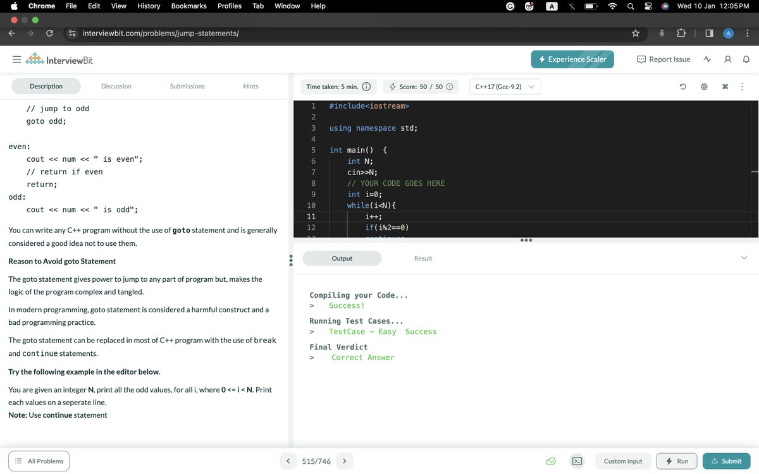Go to next problem arrow
This screenshot has height=474, width=759.
[344, 461]
